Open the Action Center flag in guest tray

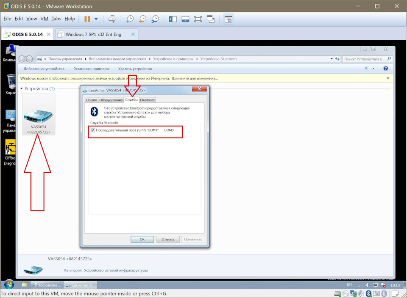click(x=383, y=285)
